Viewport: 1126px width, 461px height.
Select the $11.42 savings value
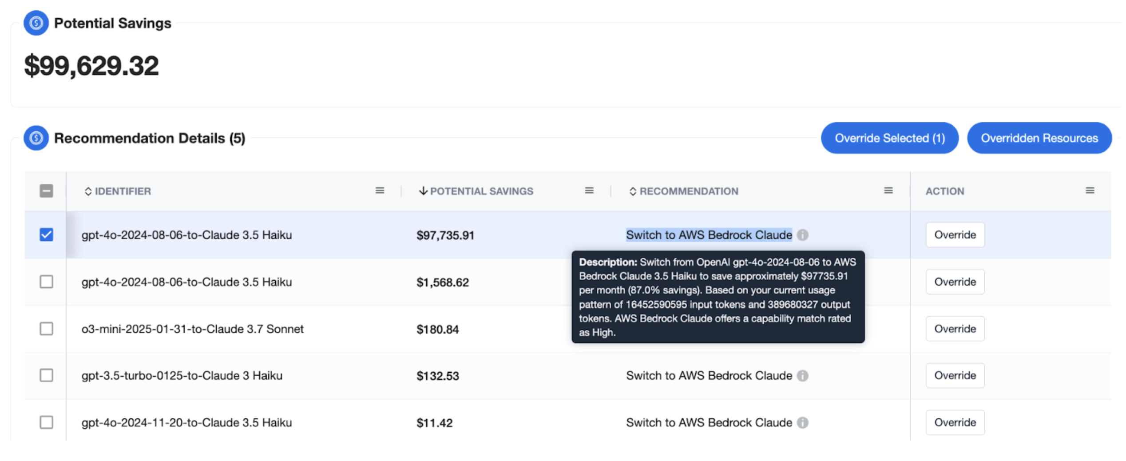coord(435,423)
